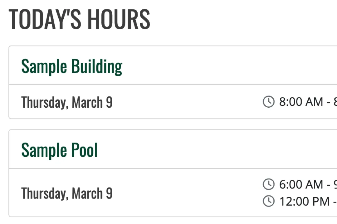Image resolution: width=337 pixels, height=224 pixels.
Task: Click the Sample Building hours row
Action: [x=168, y=102]
